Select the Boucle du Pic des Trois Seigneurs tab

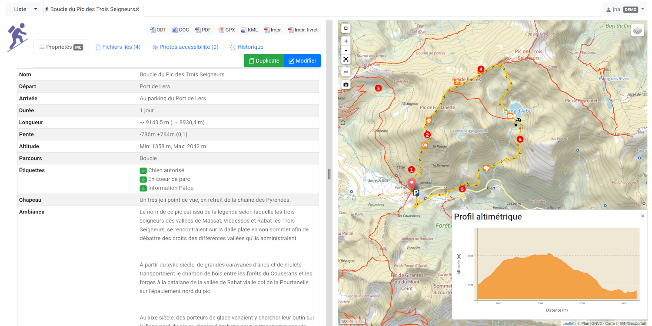(93, 9)
